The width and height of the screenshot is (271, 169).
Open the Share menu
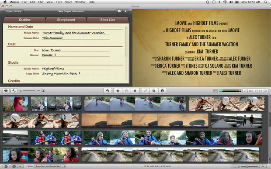[69, 2]
